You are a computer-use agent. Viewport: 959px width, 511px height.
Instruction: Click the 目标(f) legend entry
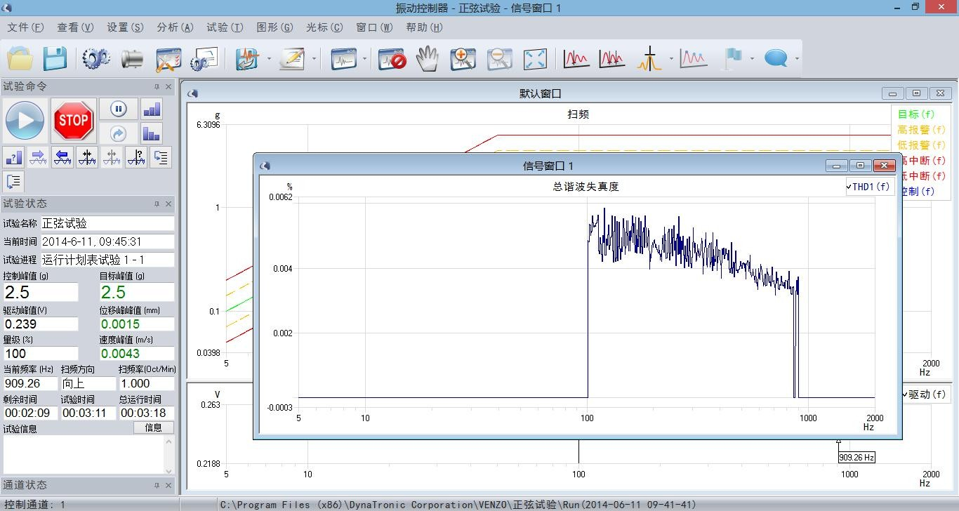coord(916,114)
